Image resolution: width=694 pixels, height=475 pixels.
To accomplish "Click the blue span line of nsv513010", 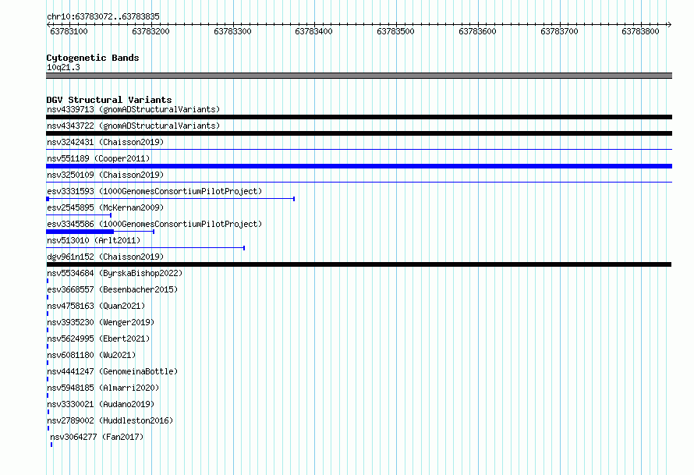I will pyautogui.click(x=146, y=248).
